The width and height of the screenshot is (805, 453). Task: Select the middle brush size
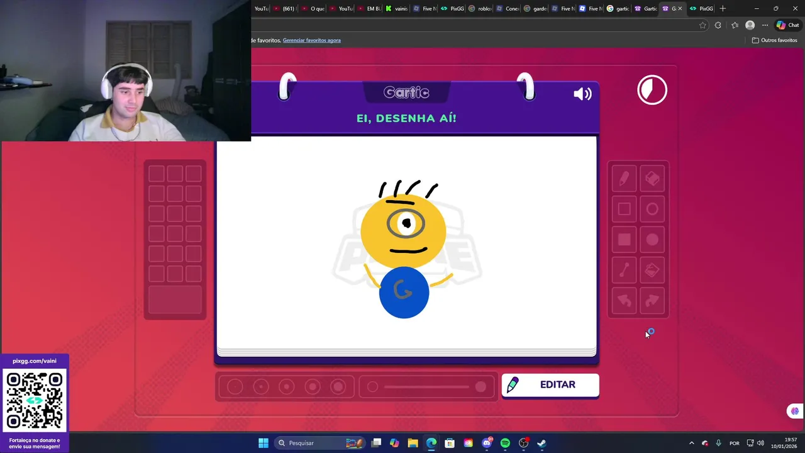pyautogui.click(x=287, y=387)
